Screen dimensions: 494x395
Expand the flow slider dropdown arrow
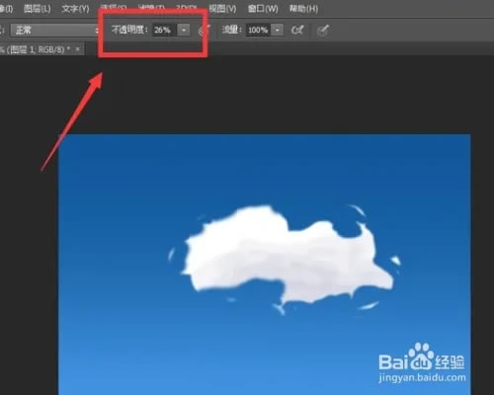(x=278, y=31)
